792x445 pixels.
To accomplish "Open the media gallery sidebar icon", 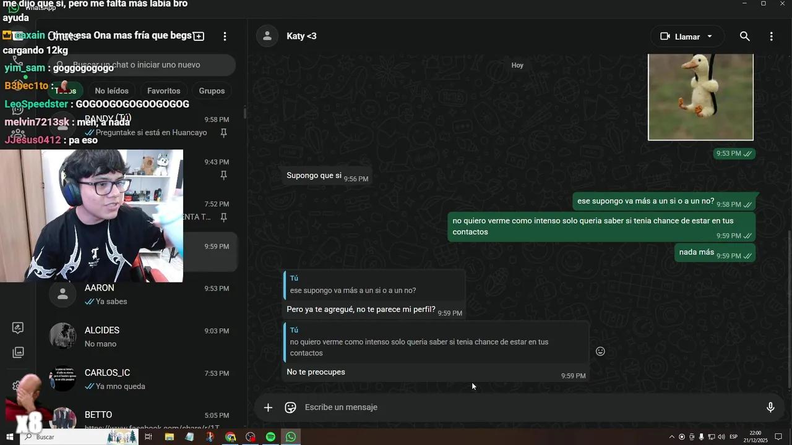I will click(x=18, y=352).
